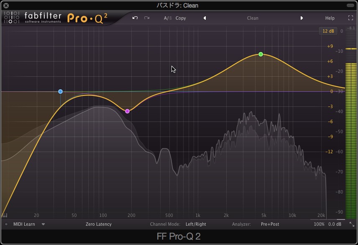Click the -8.1 peak level readout
358x245 pixels.
tap(351, 28)
